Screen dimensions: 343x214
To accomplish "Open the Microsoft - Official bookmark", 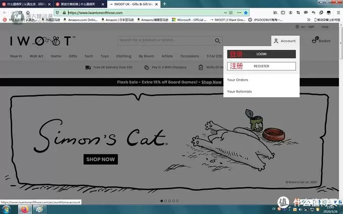I will pyautogui.click(x=189, y=20).
